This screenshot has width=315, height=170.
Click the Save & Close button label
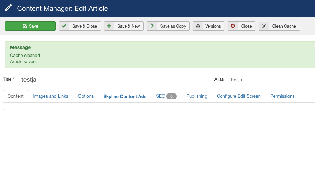click(85, 26)
